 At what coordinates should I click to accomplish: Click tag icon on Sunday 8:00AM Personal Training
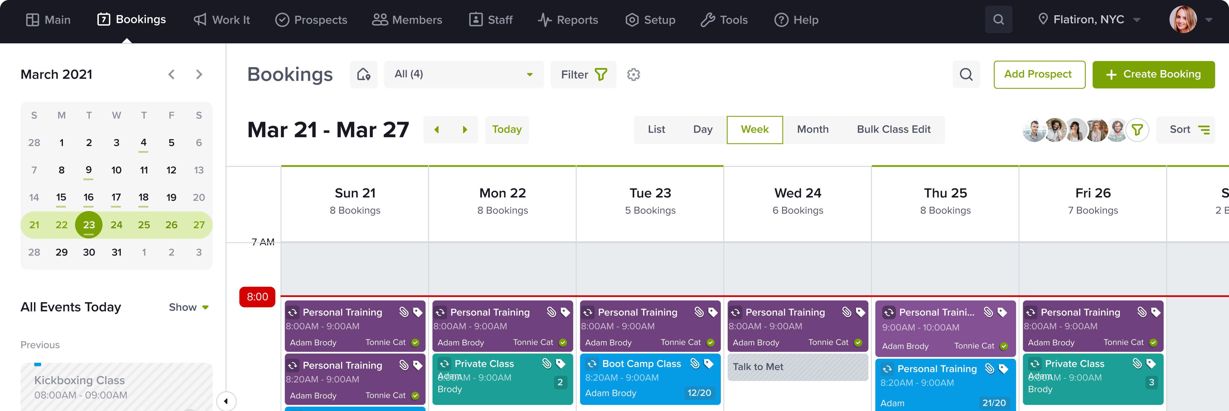click(417, 312)
